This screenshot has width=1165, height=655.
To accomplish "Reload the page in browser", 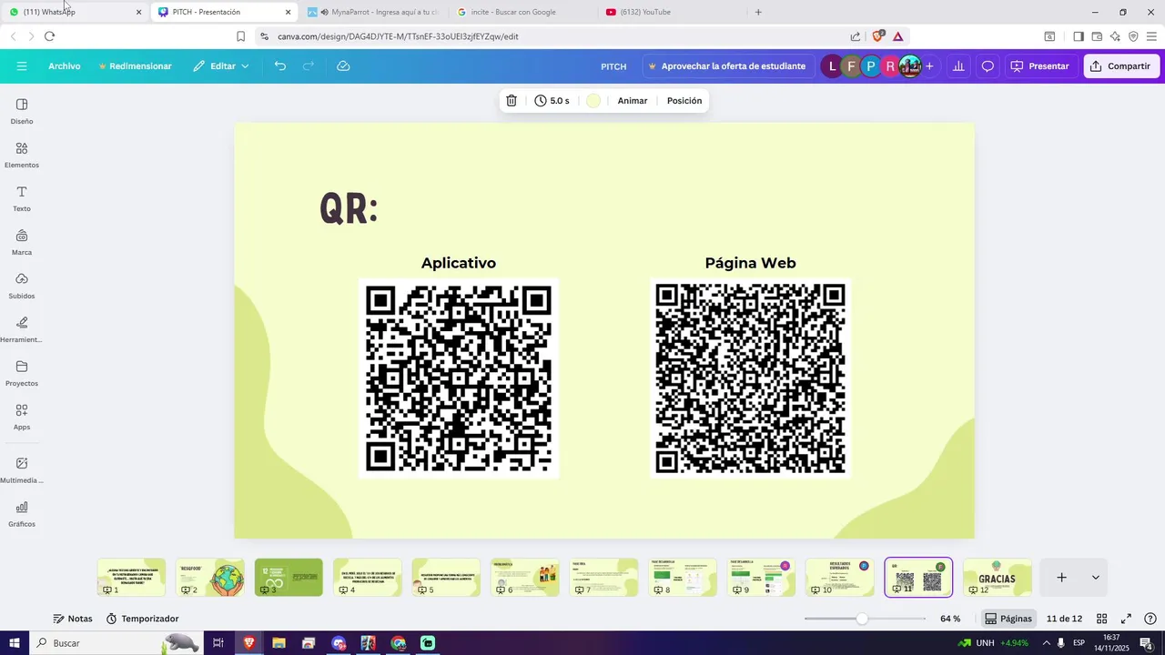I will pos(49,36).
